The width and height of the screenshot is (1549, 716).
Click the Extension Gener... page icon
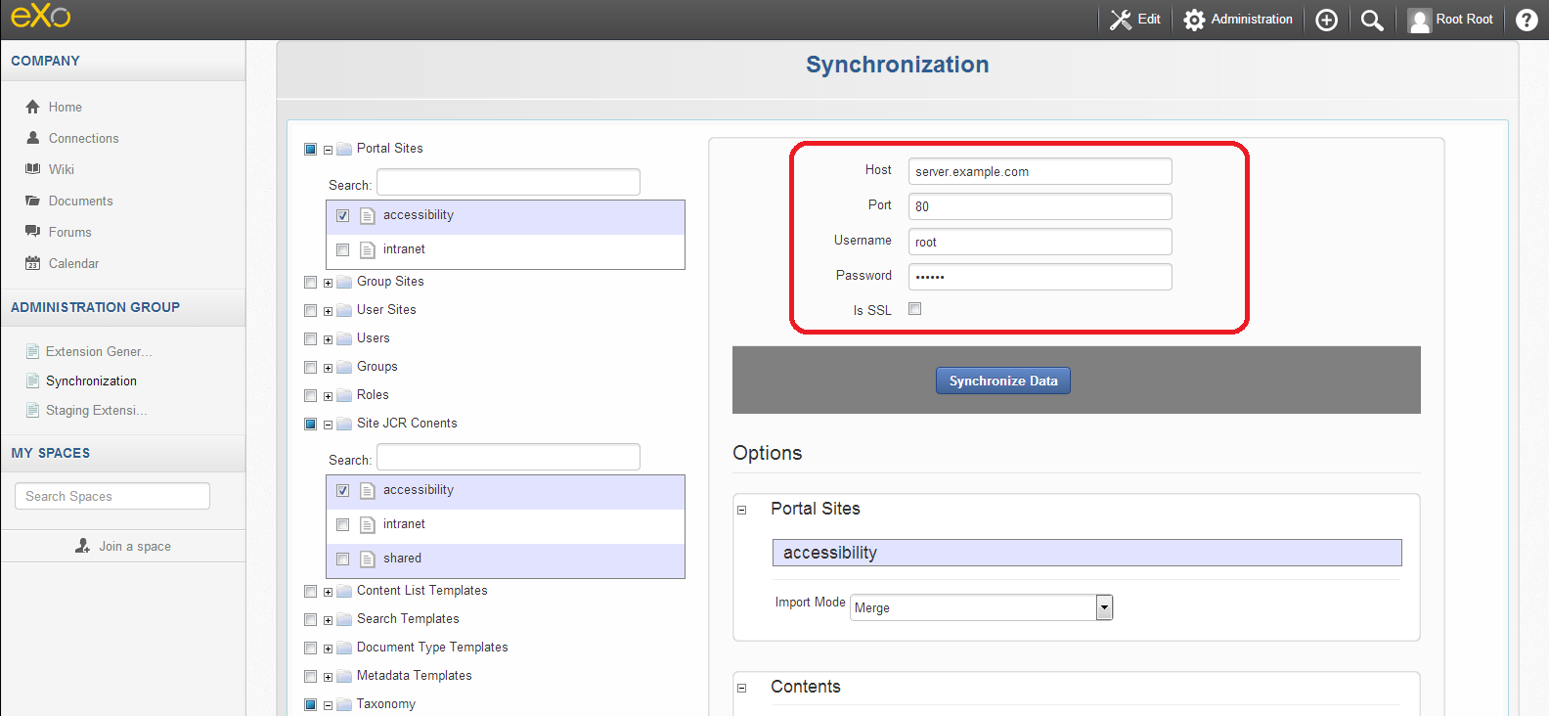(x=32, y=351)
